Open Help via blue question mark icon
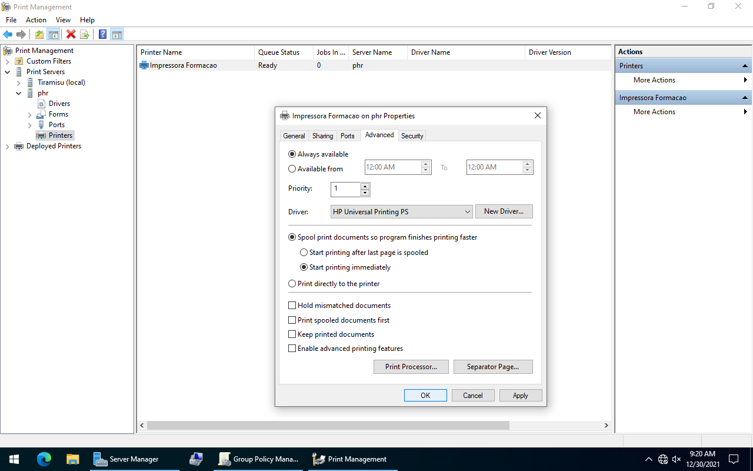The width and height of the screenshot is (753, 471). (x=102, y=35)
